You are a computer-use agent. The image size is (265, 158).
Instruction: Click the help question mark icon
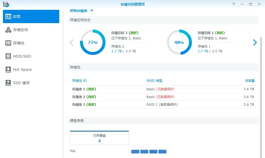[234, 4]
